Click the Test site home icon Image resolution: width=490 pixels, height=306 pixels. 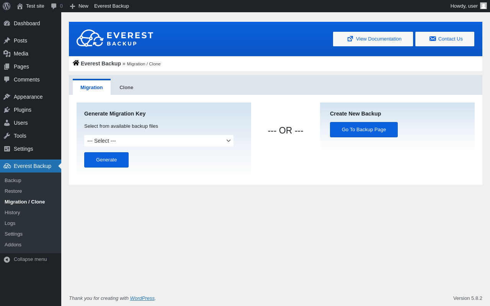tap(20, 6)
